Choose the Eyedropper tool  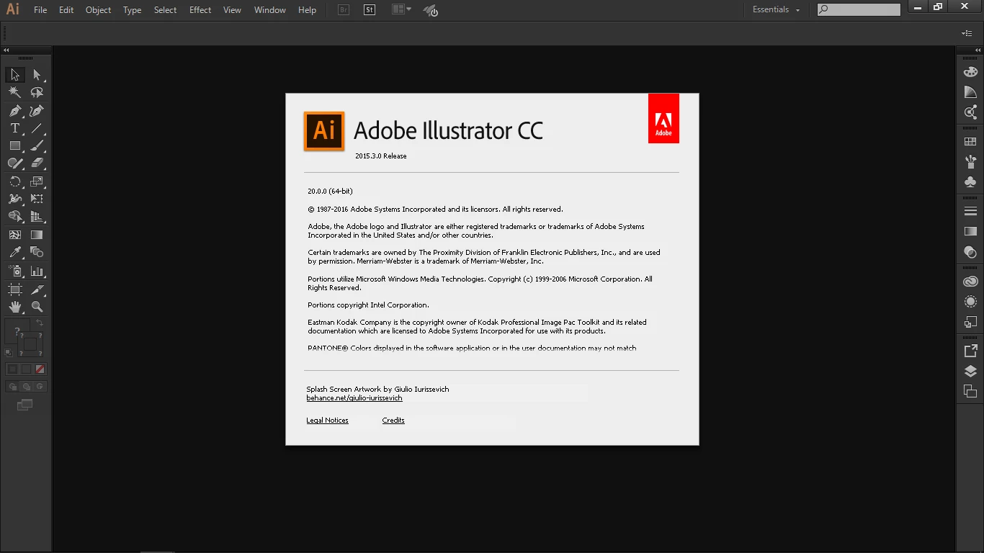click(x=14, y=252)
